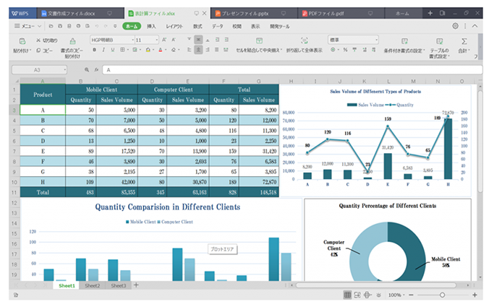Click the cut (切り取り) scissors icon

[38, 40]
